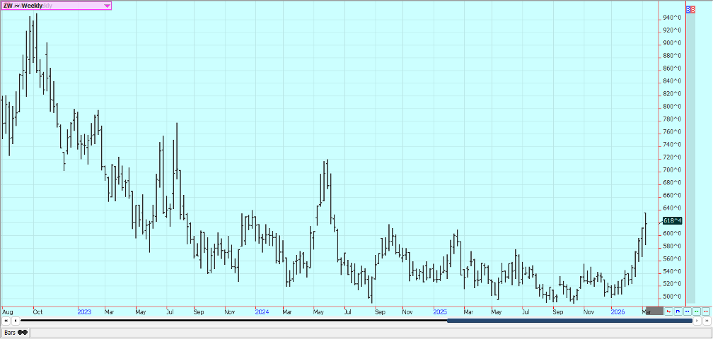Click the blue dash icon at bottom right
This screenshot has height=339, width=713.
coord(688,311)
